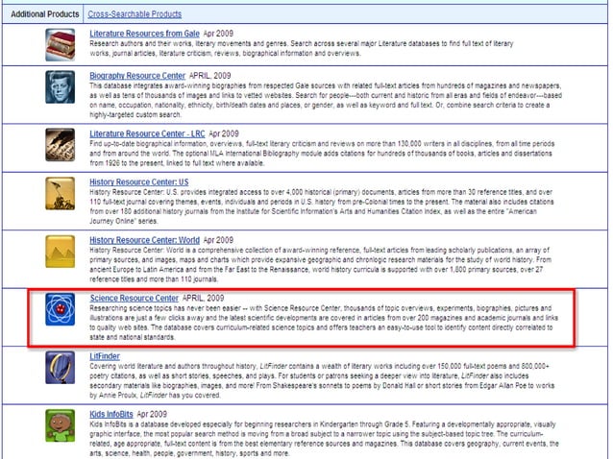
Task: Click the History Resource Center: US flag-raising icon
Action: (60, 193)
